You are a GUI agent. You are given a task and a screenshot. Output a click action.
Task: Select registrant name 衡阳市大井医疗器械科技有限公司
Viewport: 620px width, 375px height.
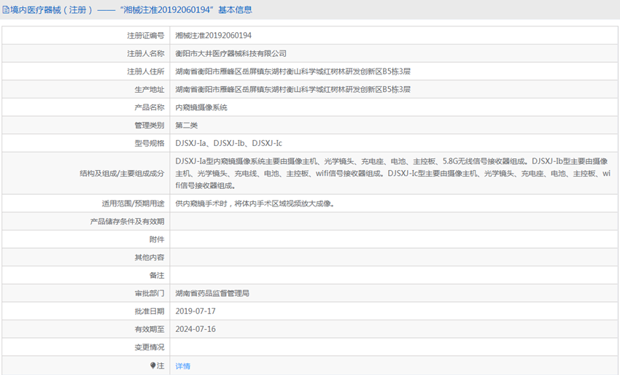(x=231, y=53)
